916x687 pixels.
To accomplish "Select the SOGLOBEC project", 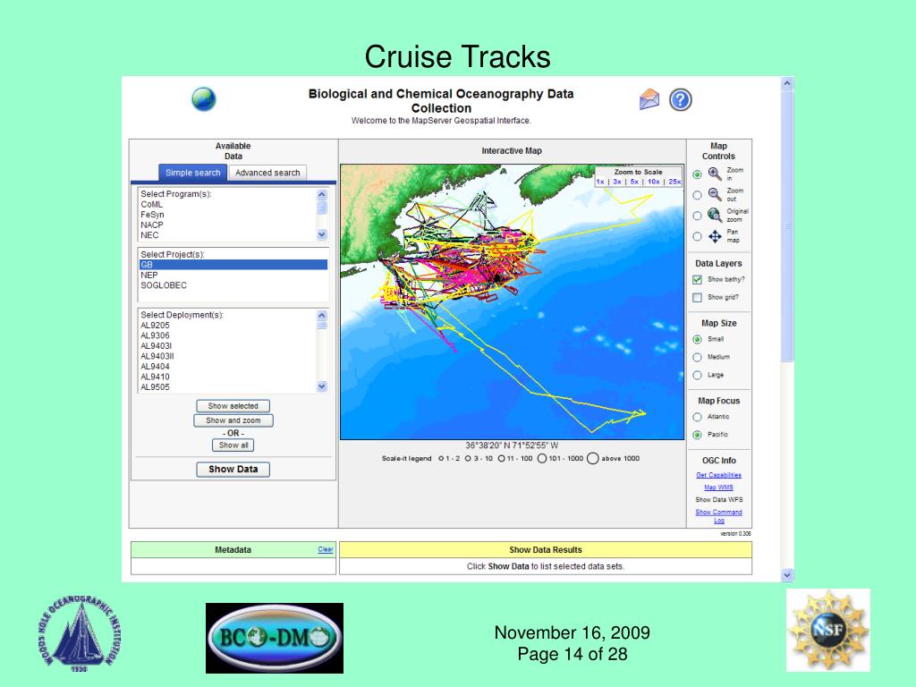I will (x=233, y=285).
